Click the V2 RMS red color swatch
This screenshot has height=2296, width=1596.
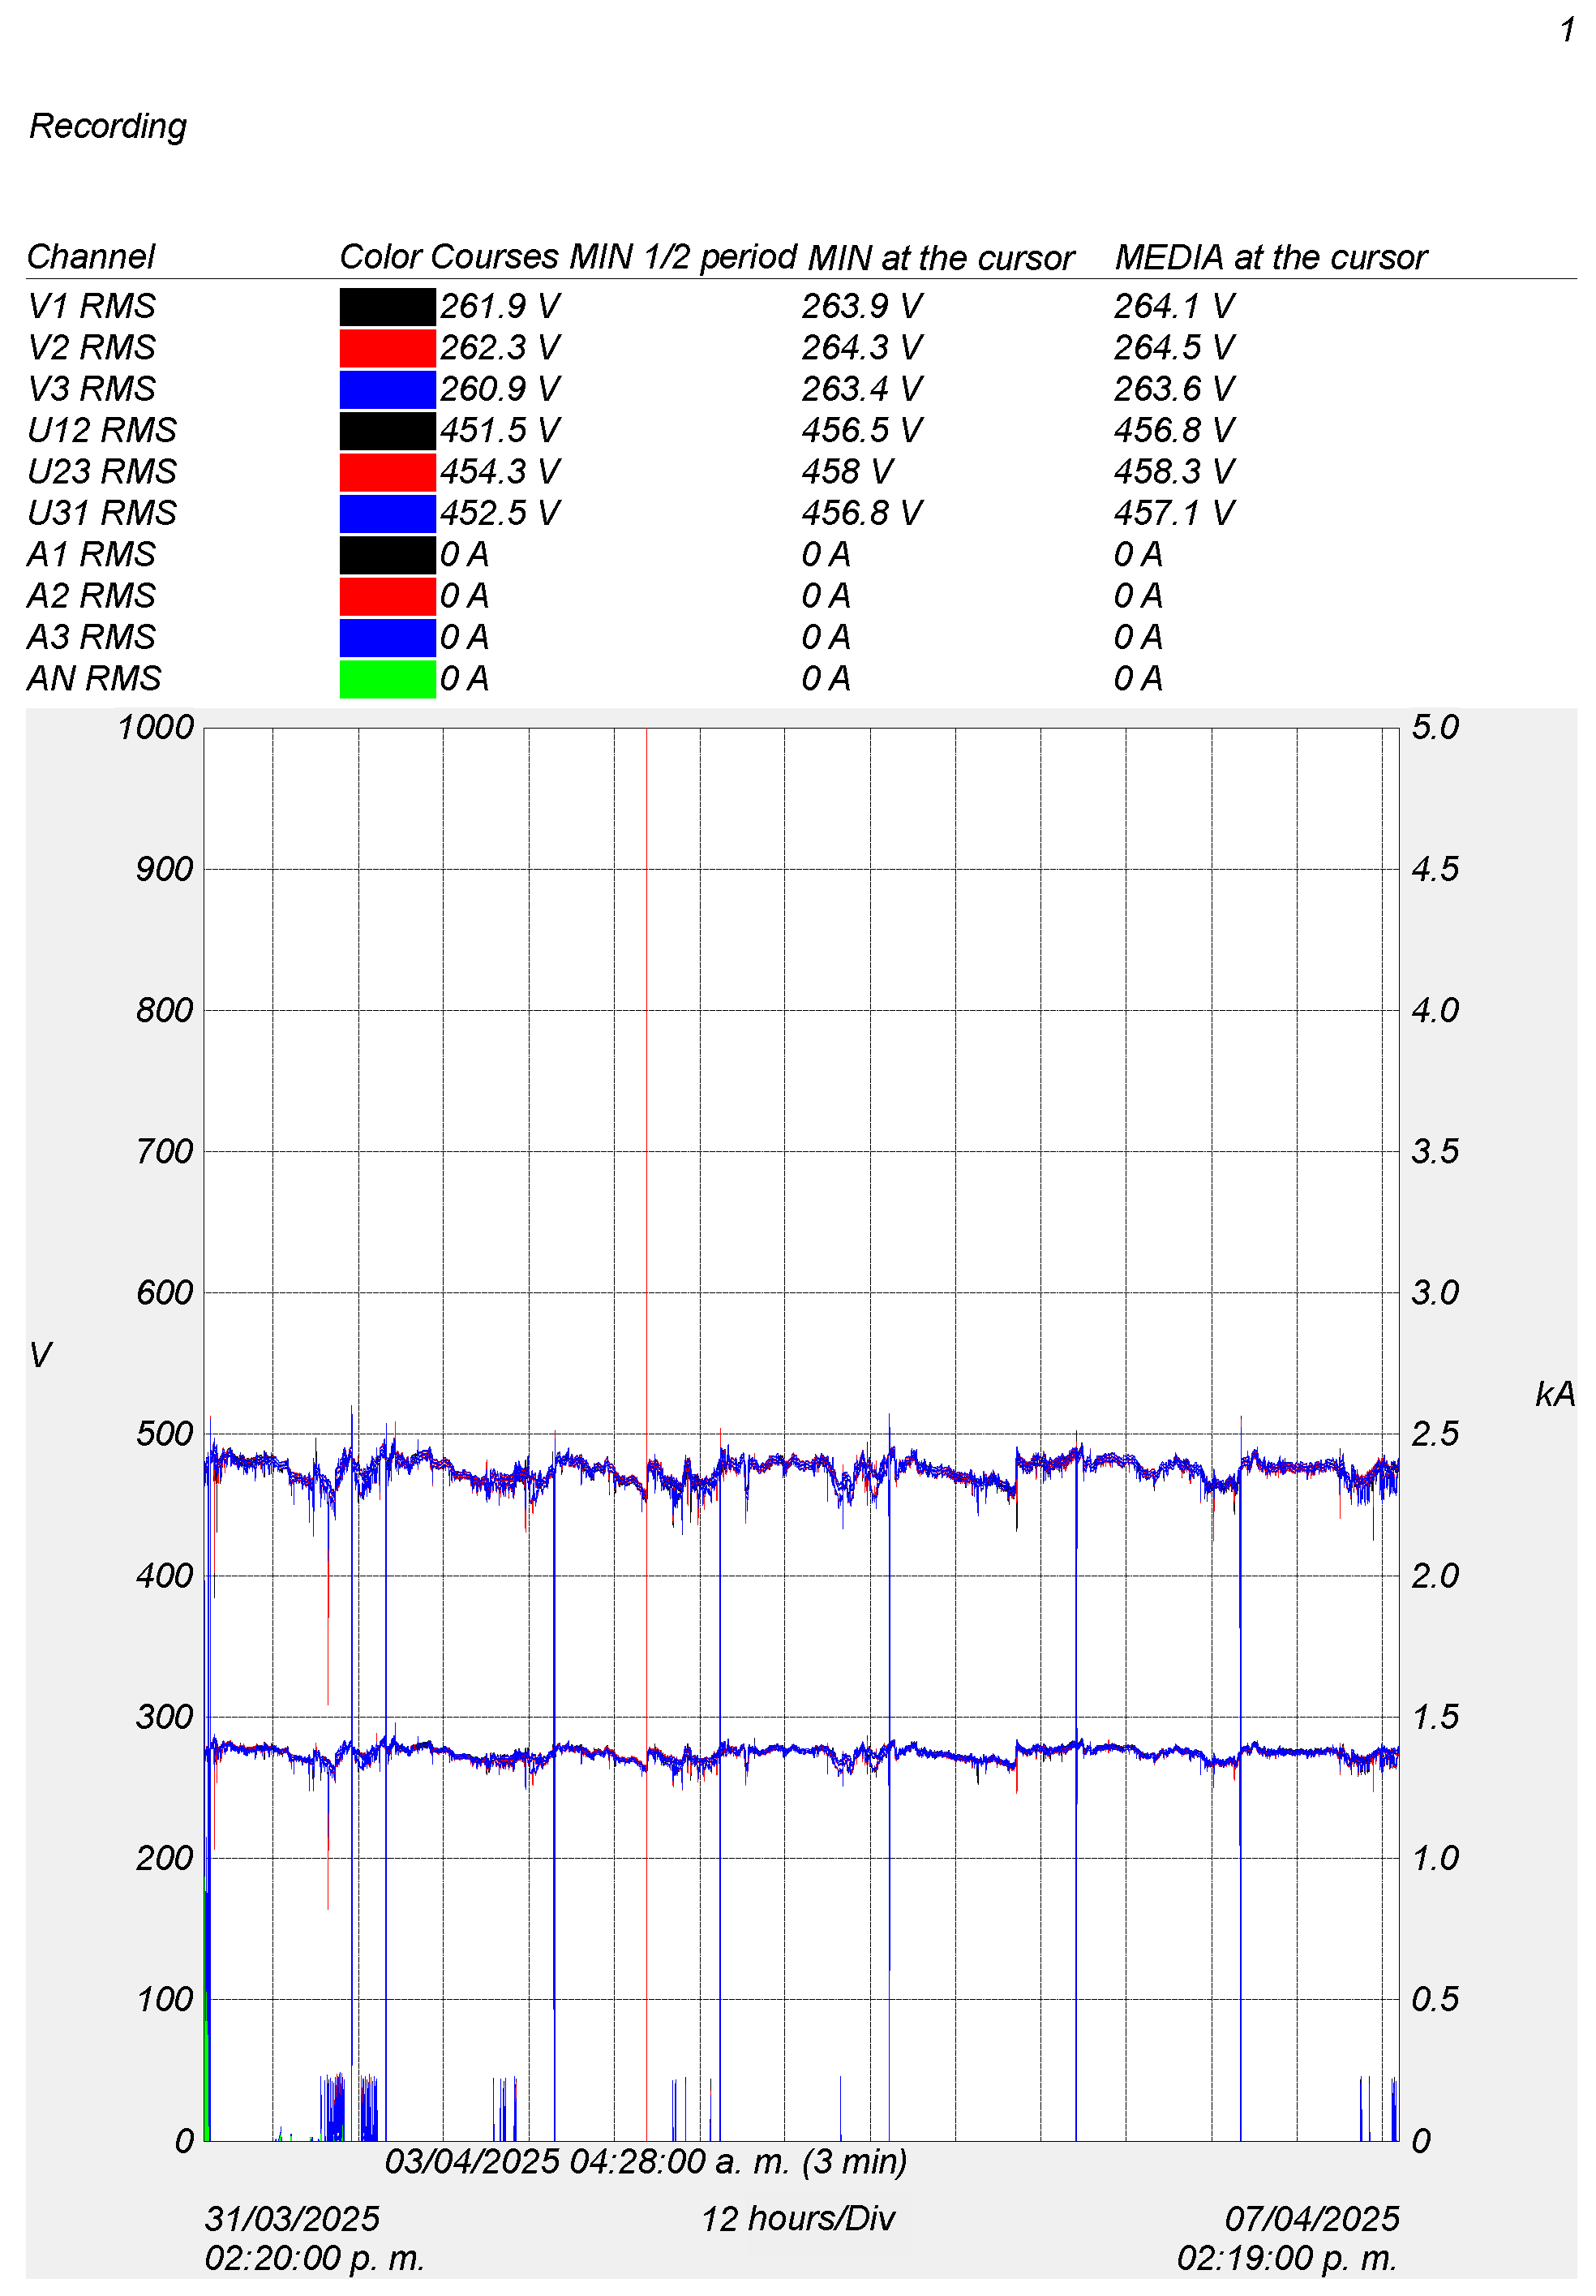coord(387,348)
